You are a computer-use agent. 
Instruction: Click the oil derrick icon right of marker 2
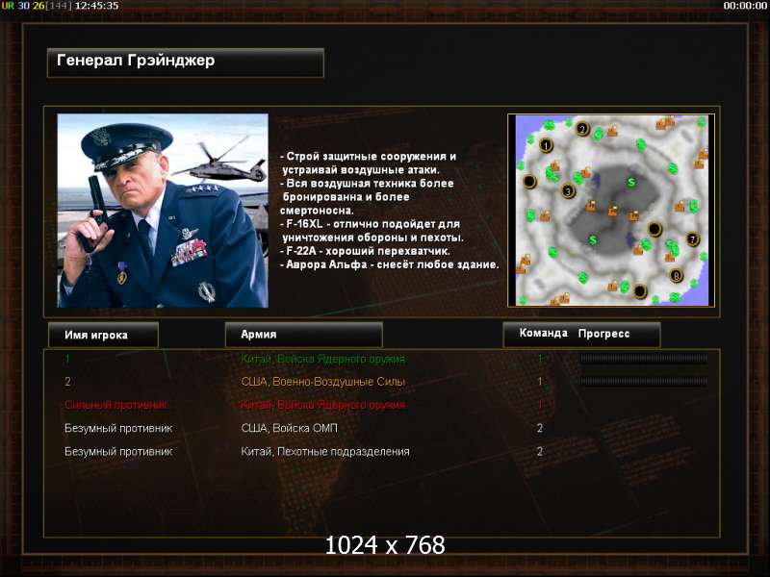pos(612,131)
